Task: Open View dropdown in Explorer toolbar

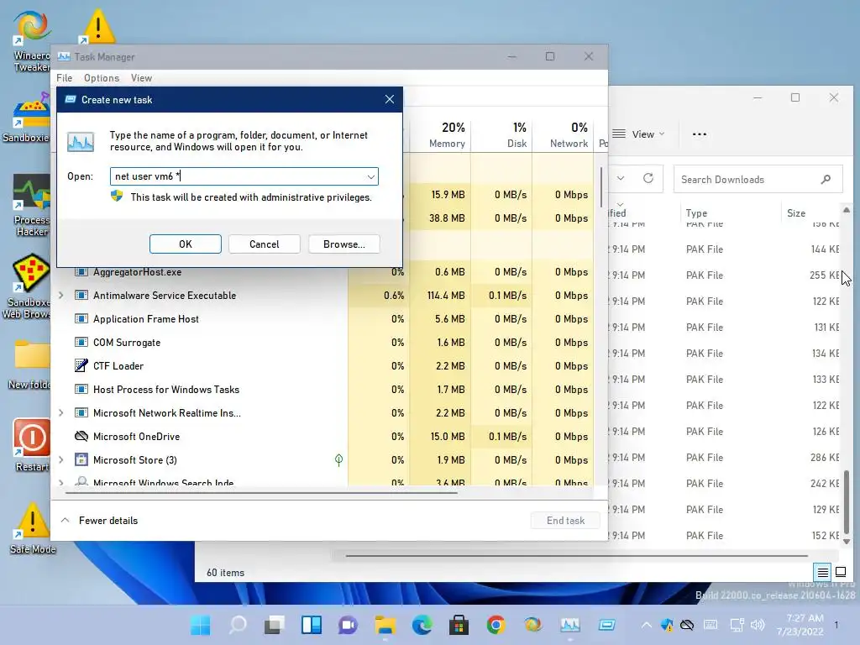Action: (638, 134)
